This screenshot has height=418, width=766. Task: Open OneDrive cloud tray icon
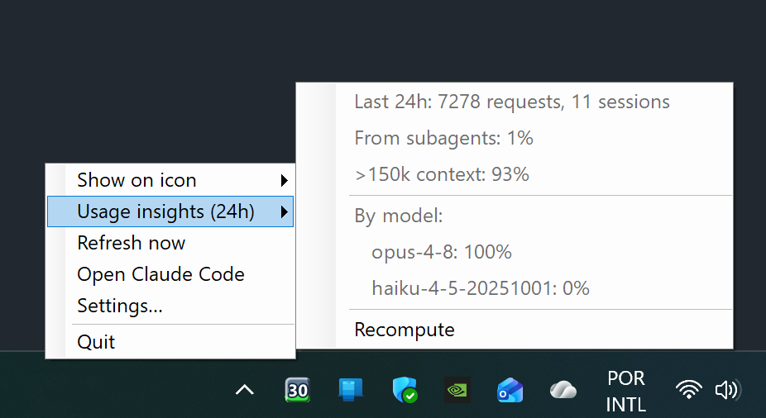click(x=563, y=390)
